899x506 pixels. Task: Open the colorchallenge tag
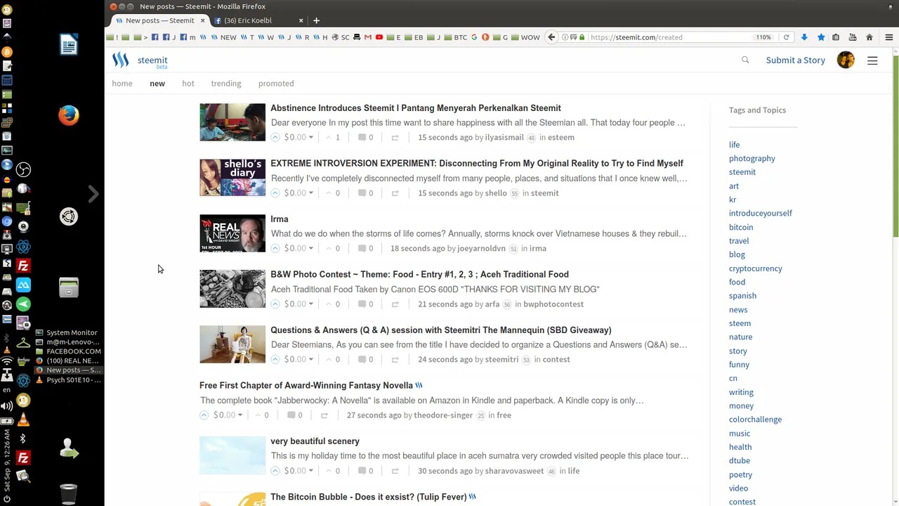tap(756, 420)
